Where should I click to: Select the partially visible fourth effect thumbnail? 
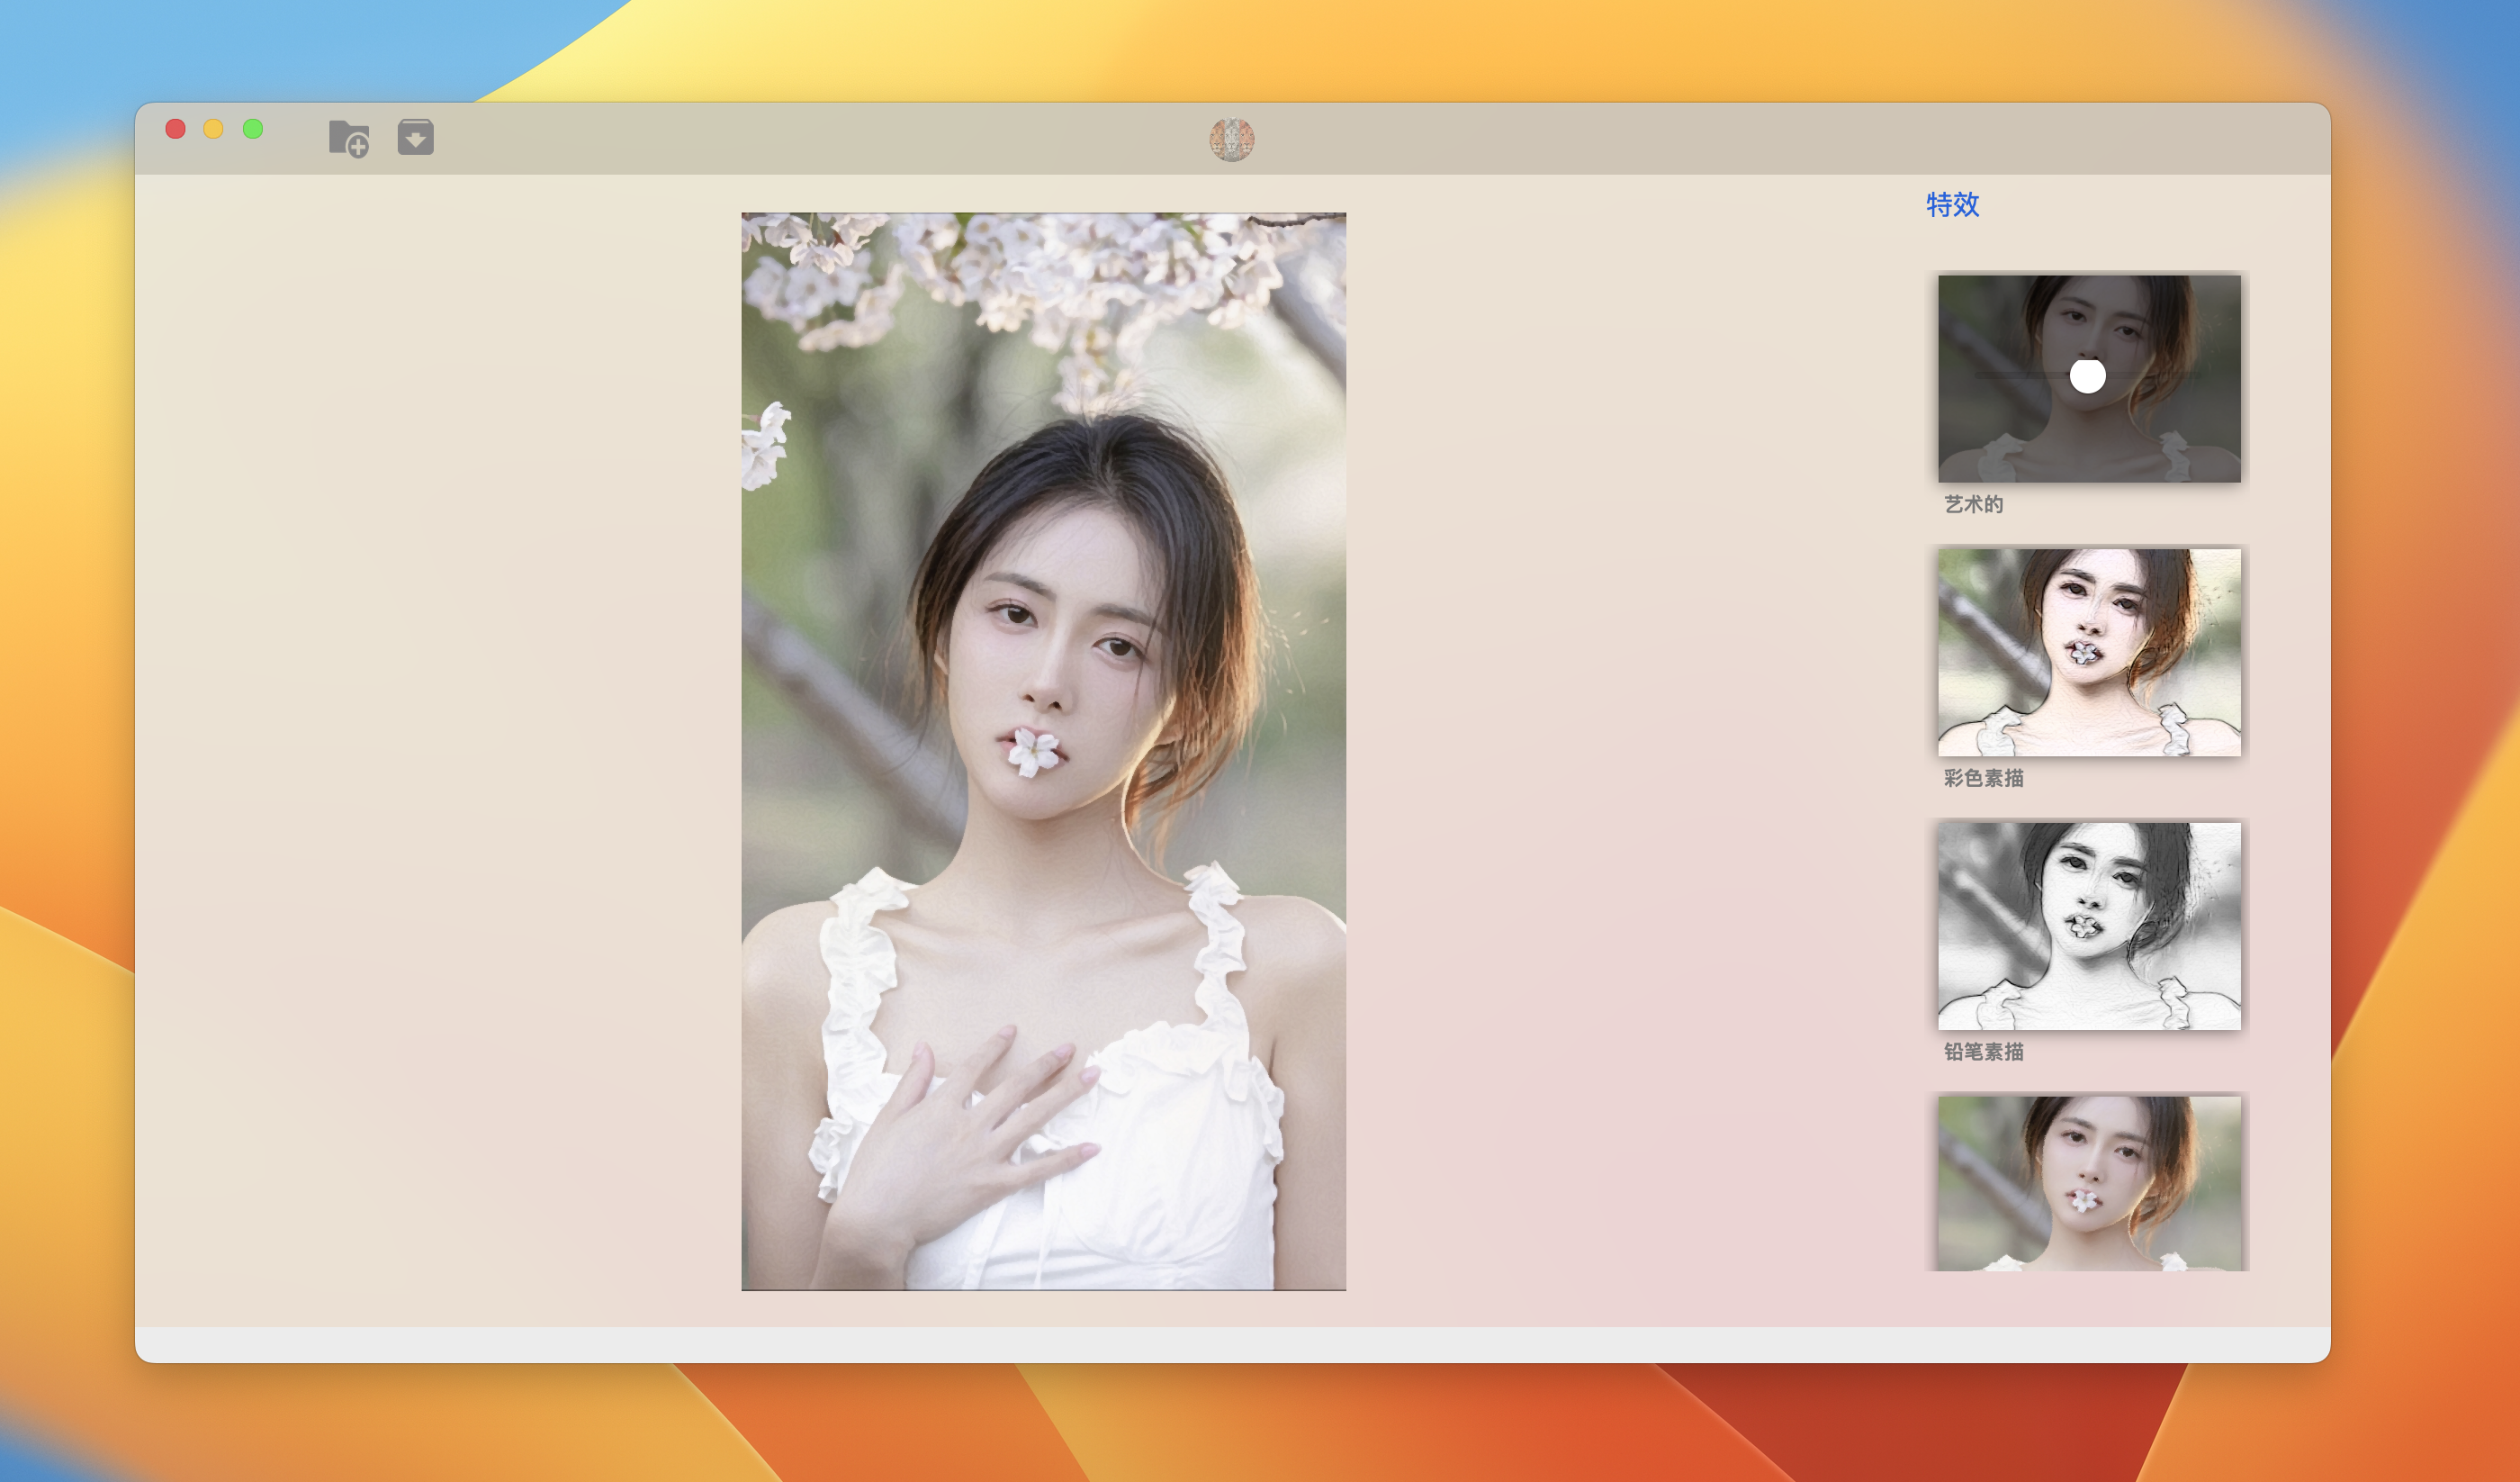2088,1183
